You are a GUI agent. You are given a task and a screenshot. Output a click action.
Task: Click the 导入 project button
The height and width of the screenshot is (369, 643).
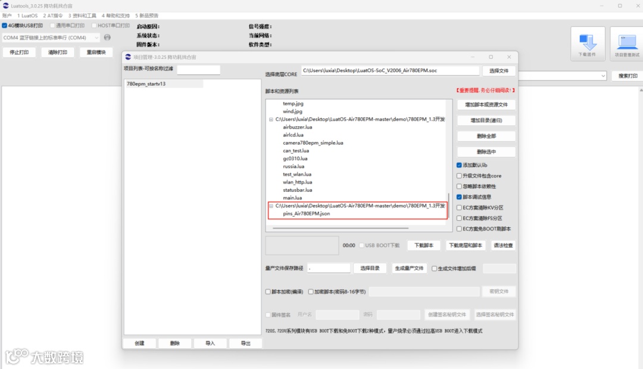pyautogui.click(x=210, y=343)
